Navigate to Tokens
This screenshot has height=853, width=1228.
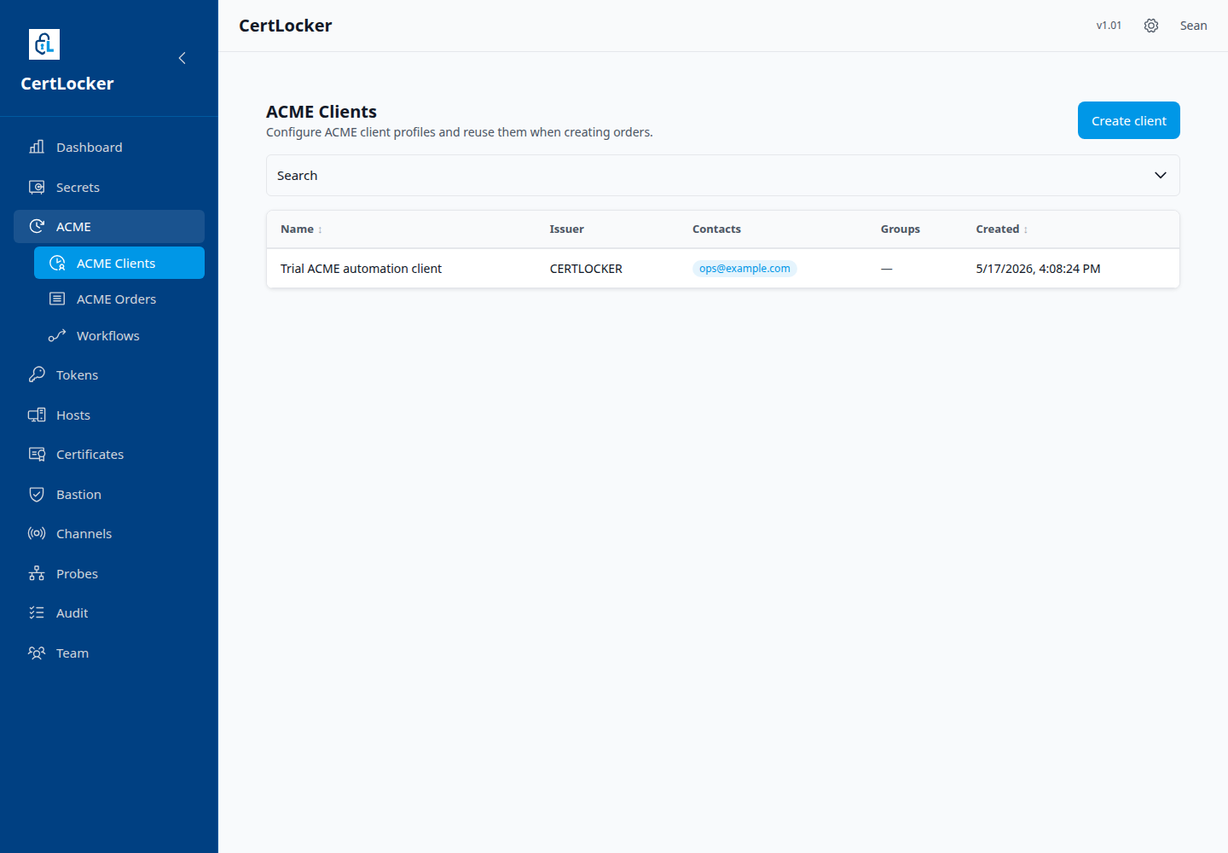coord(109,374)
